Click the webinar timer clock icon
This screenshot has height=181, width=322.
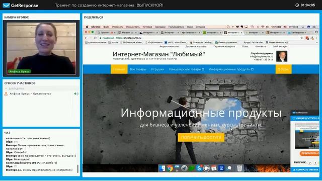click(297, 5)
